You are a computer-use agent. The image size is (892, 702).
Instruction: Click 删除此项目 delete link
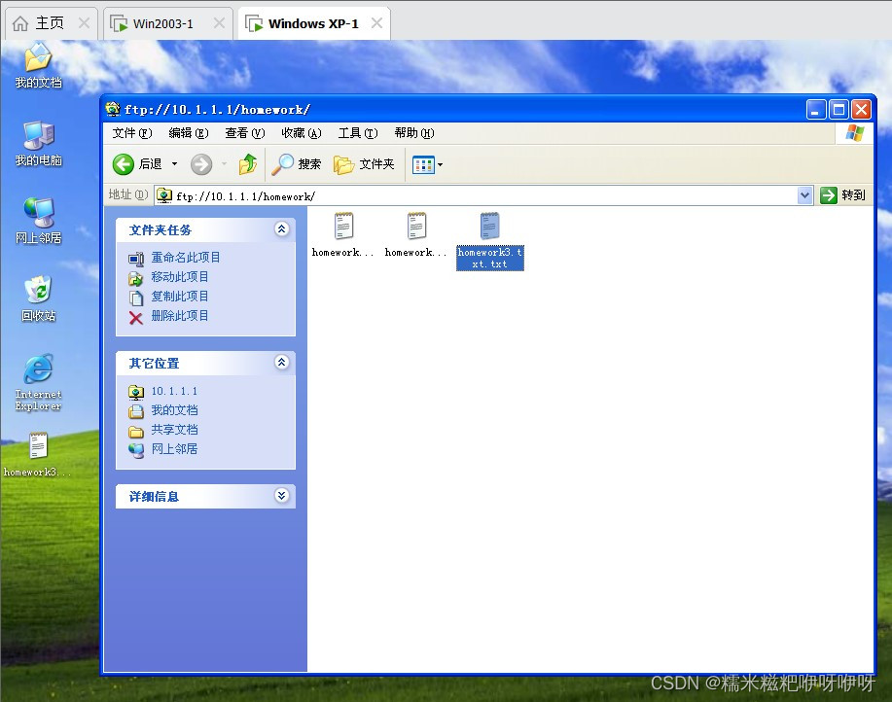pos(180,315)
